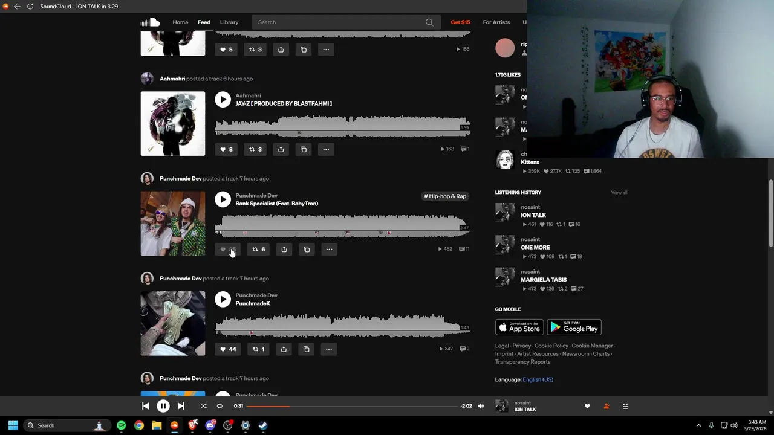Screen dimensions: 774x435
Task: Seek within the ION TALK progress bar
Action: 351,406
